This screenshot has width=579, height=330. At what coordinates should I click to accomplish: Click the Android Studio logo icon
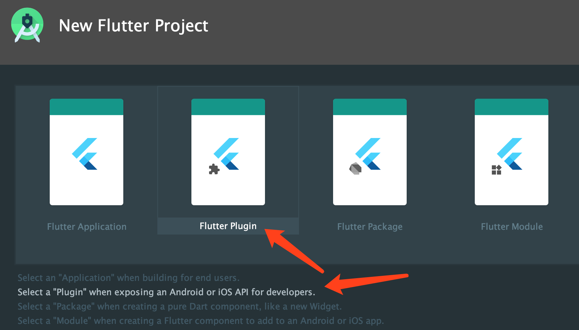pyautogui.click(x=27, y=25)
